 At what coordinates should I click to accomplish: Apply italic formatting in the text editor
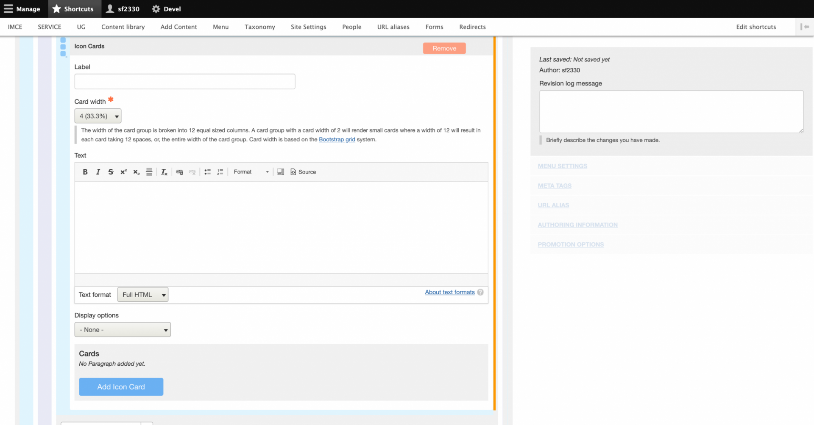(98, 172)
